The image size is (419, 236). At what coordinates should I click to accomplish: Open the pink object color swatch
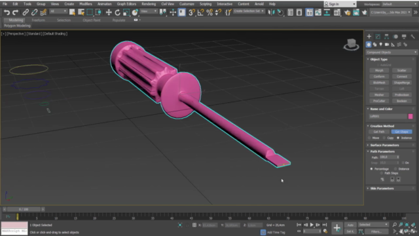[x=410, y=117]
